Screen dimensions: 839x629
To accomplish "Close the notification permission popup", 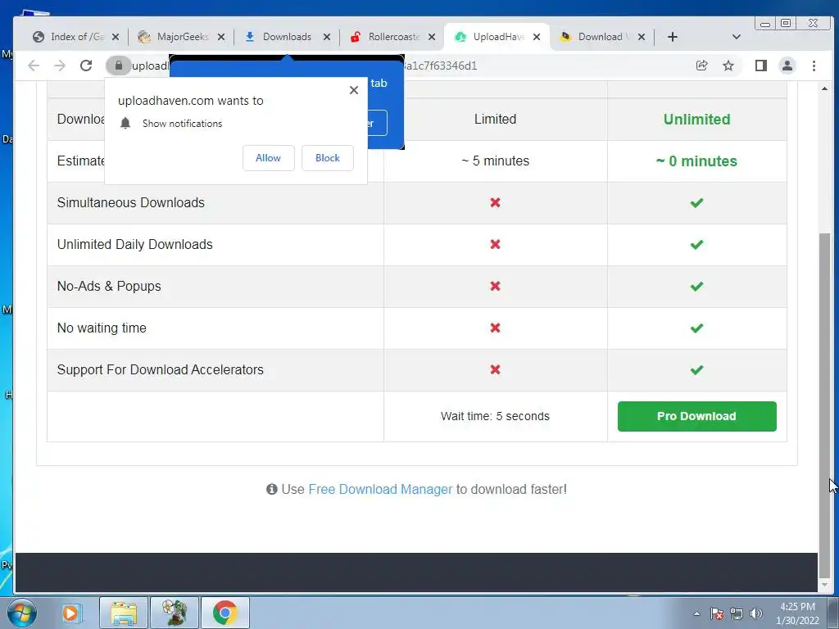I will click(x=354, y=90).
